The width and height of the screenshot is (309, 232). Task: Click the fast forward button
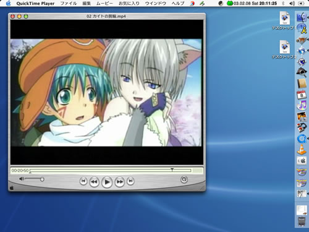pyautogui.click(x=120, y=182)
